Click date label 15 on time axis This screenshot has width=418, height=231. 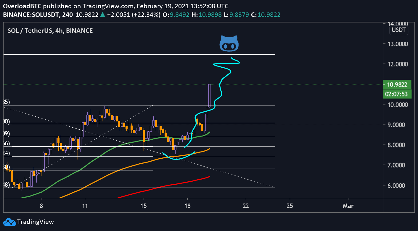point(144,206)
